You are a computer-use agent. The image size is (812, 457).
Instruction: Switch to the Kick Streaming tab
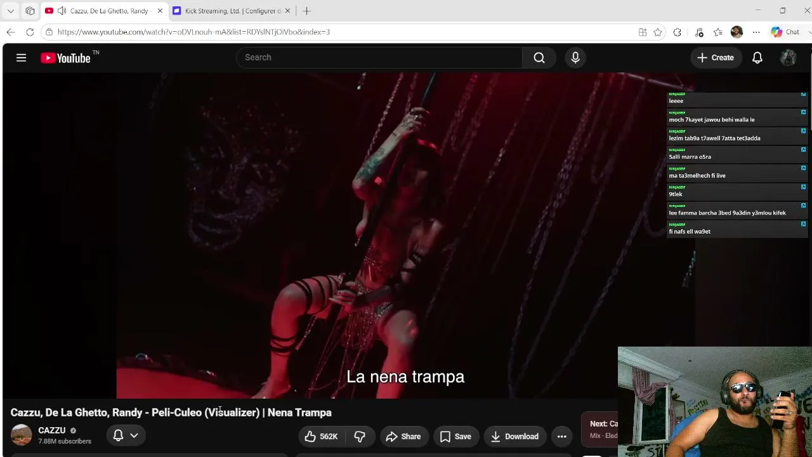pos(232,11)
